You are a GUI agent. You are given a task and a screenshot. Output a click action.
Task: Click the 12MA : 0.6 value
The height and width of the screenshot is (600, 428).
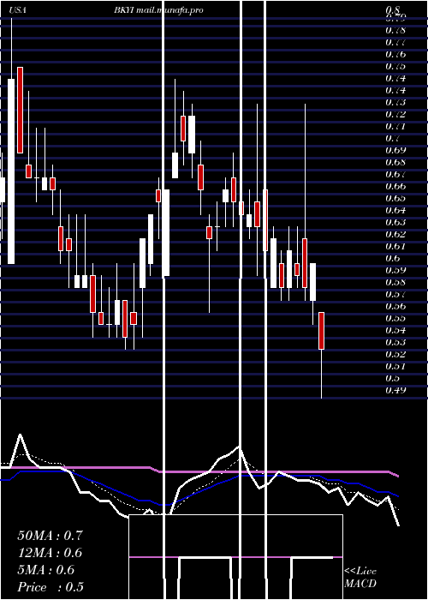[50, 553]
